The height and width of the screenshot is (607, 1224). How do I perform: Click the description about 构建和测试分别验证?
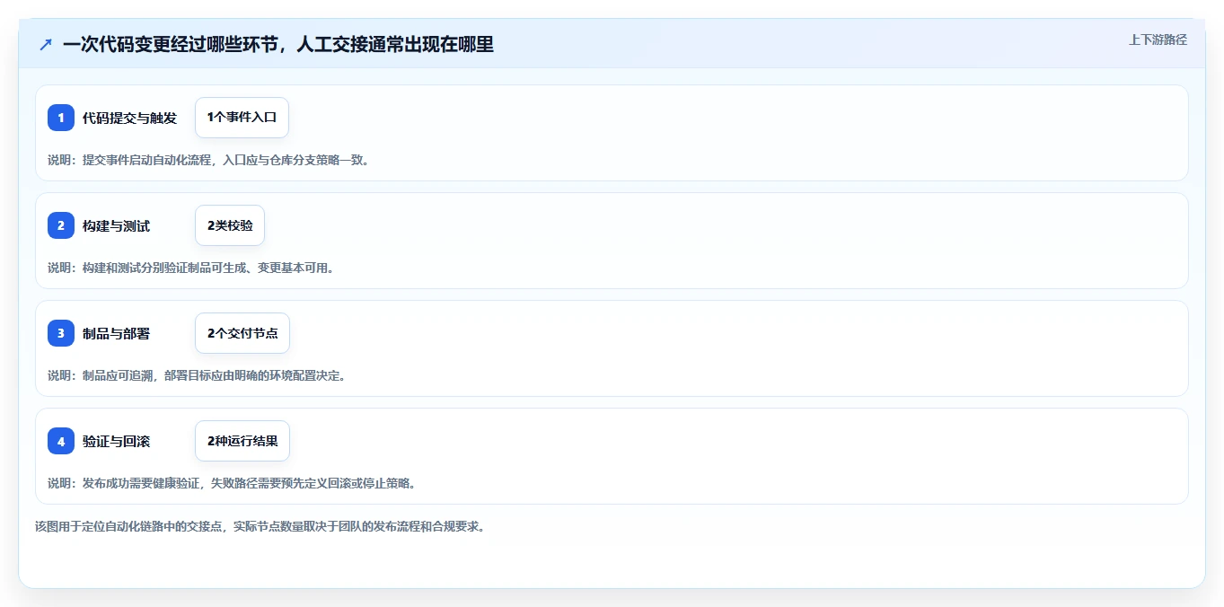pos(190,268)
